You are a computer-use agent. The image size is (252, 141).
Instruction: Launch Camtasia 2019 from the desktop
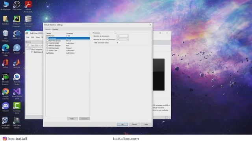click(17, 108)
